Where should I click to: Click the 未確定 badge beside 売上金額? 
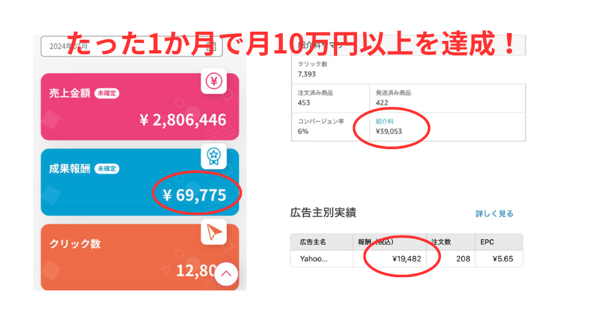(x=106, y=93)
